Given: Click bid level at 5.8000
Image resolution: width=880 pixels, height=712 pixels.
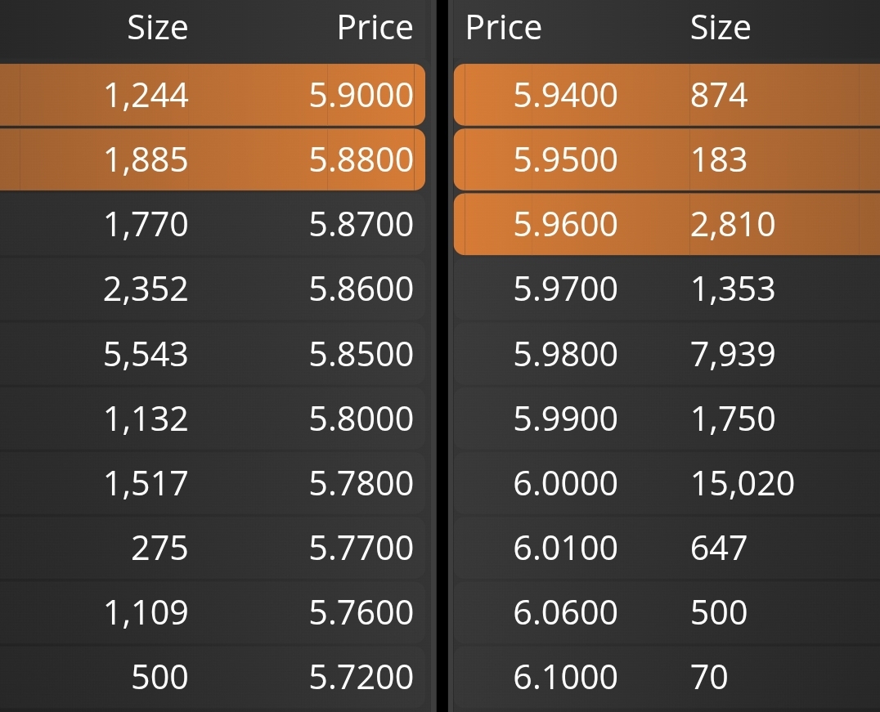Looking at the screenshot, I should pos(212,418).
